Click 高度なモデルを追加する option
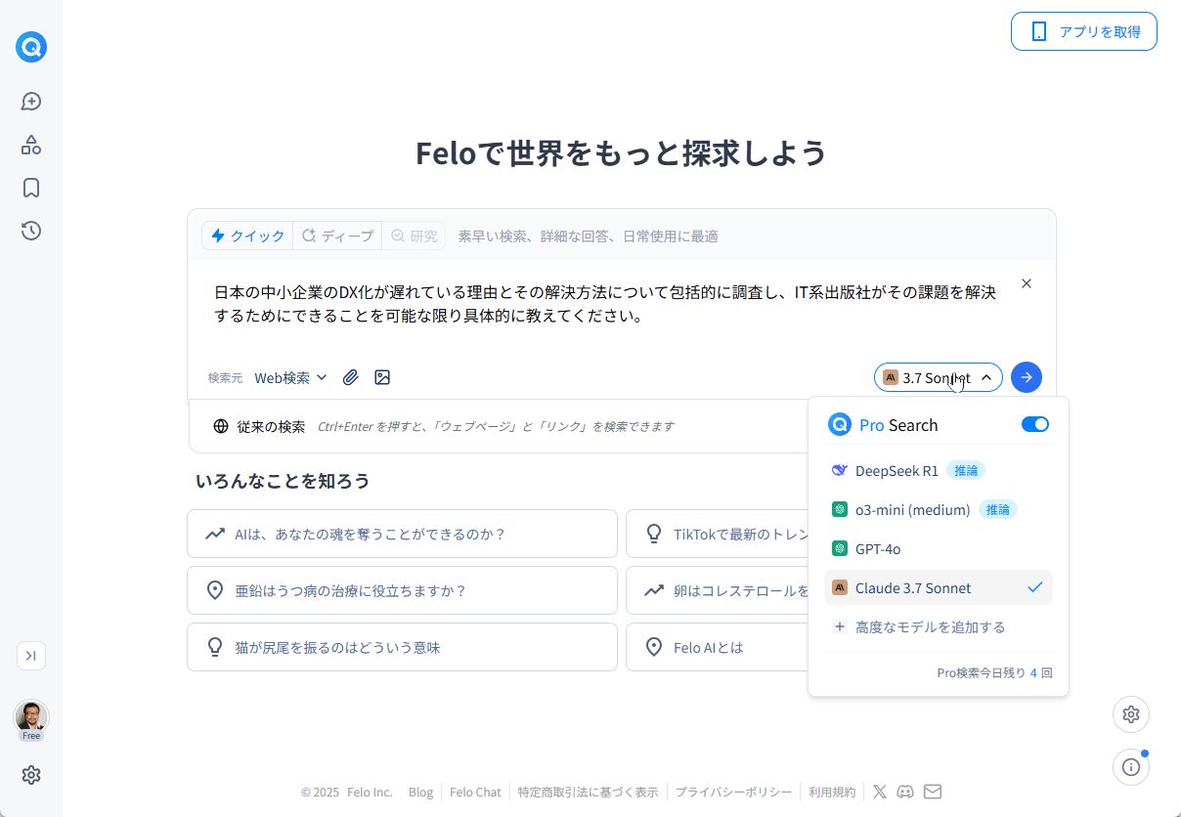Viewport: 1181px width, 817px height. point(939,627)
